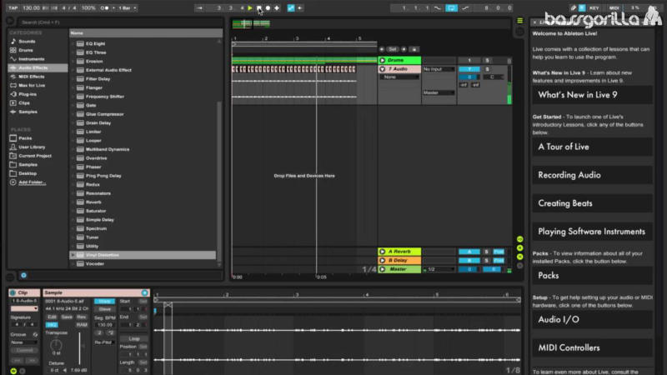Click clip color dropdown swatch
Image resolution: width=667 pixels, height=375 pixels.
coord(24,308)
